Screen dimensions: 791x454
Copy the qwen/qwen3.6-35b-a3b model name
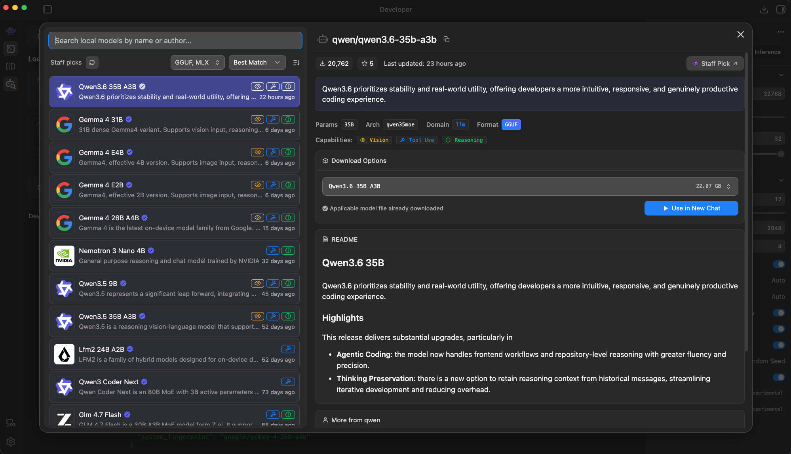click(x=447, y=40)
